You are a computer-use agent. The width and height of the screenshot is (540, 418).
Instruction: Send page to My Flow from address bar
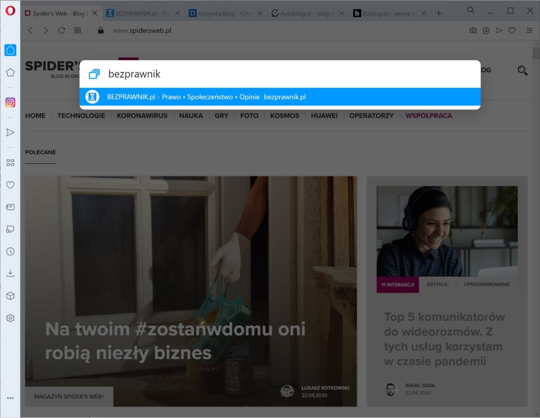pos(499,31)
